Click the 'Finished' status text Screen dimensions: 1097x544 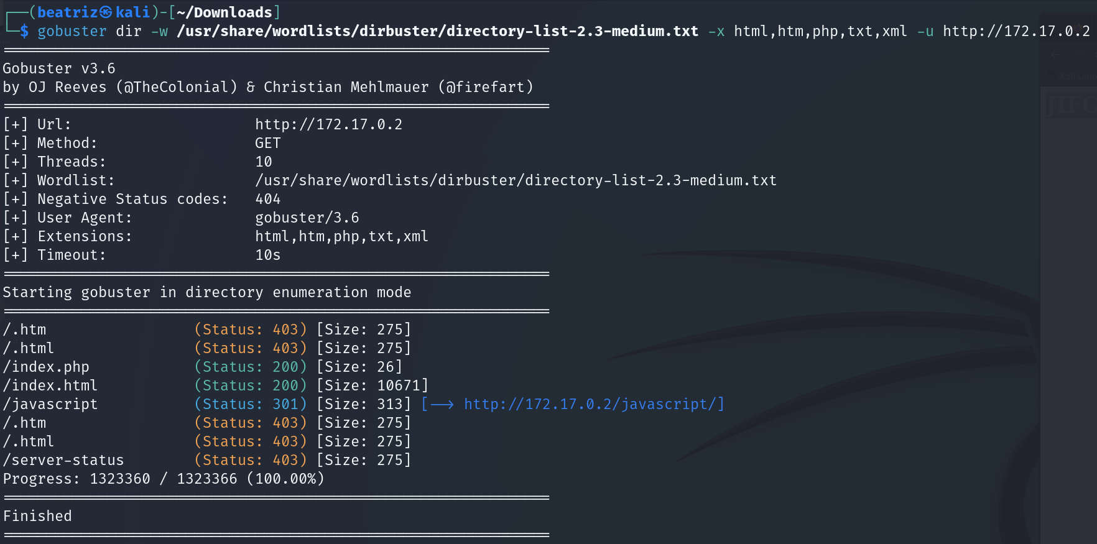[x=37, y=516]
